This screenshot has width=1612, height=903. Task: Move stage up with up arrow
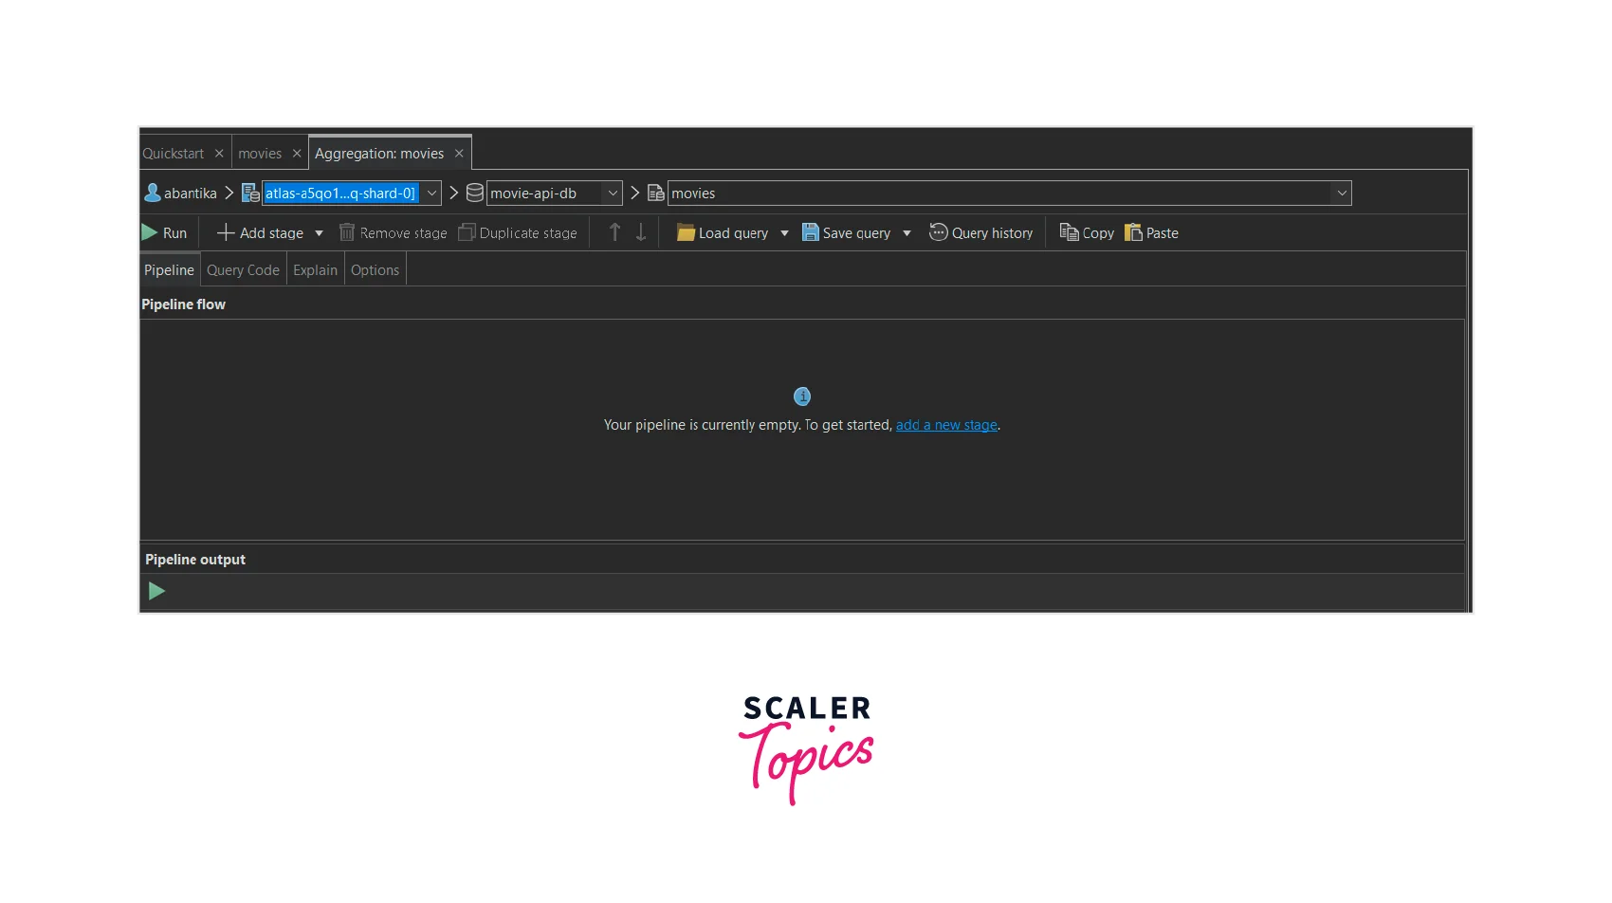[614, 232]
